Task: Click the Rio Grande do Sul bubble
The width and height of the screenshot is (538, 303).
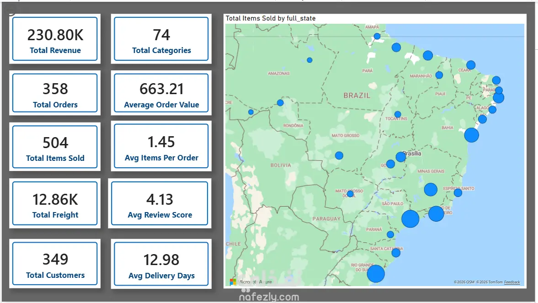Action: click(376, 273)
